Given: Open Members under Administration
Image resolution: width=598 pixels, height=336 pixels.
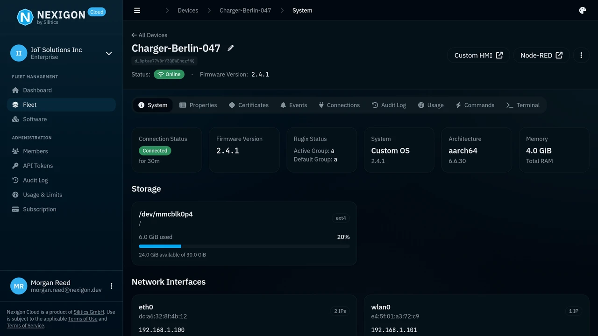Looking at the screenshot, I should 36,151.
